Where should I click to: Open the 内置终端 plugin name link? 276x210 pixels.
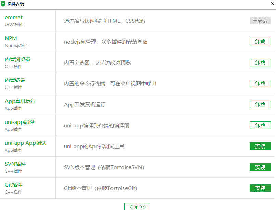15,80
